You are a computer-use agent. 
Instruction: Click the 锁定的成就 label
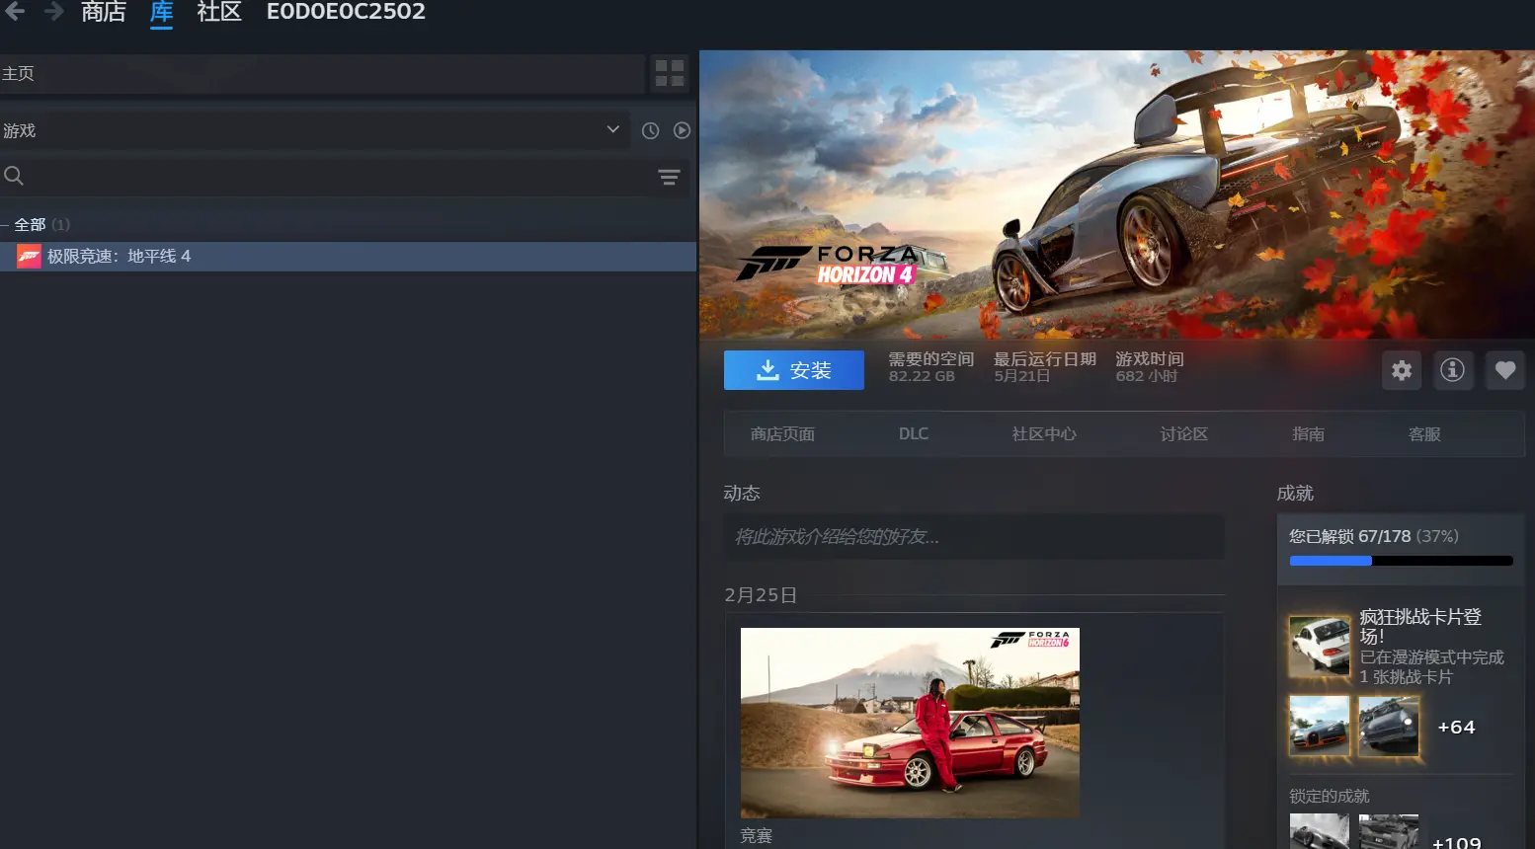click(x=1330, y=796)
